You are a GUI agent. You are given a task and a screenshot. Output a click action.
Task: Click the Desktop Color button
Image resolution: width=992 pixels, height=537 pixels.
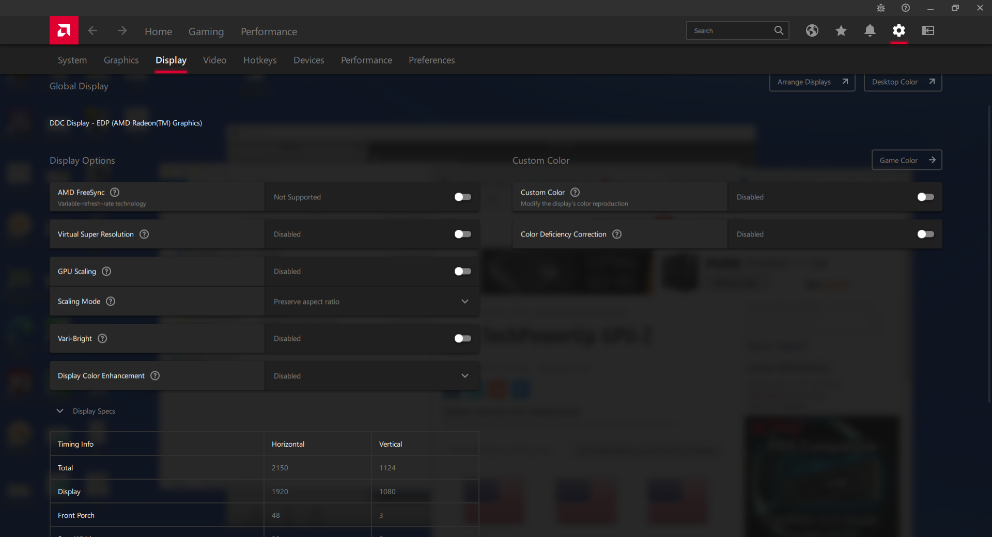pyautogui.click(x=903, y=82)
